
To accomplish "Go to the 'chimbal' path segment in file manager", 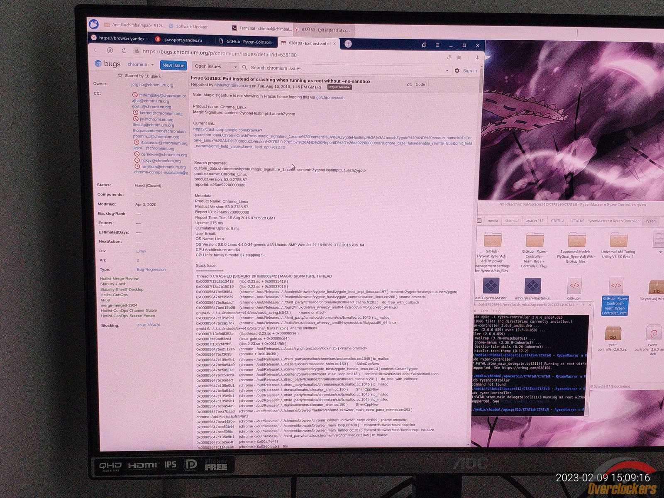I will point(512,221).
